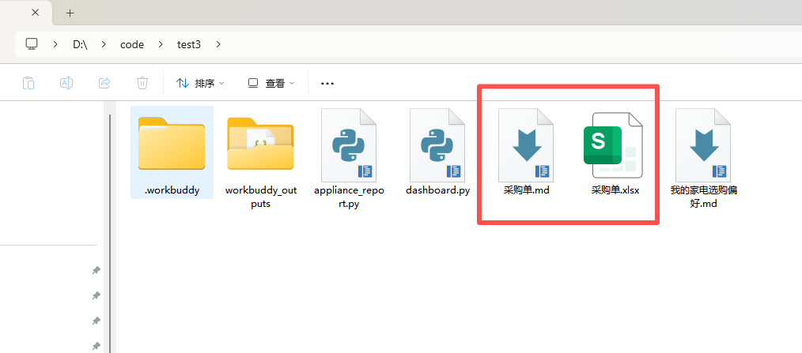Click the navigation pane vertical scrollbar
This screenshot has height=353, width=802.
click(110, 233)
